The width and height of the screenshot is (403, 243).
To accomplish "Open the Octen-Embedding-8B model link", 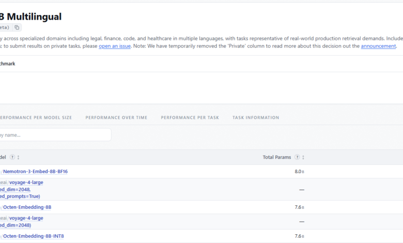I will click(27, 207).
